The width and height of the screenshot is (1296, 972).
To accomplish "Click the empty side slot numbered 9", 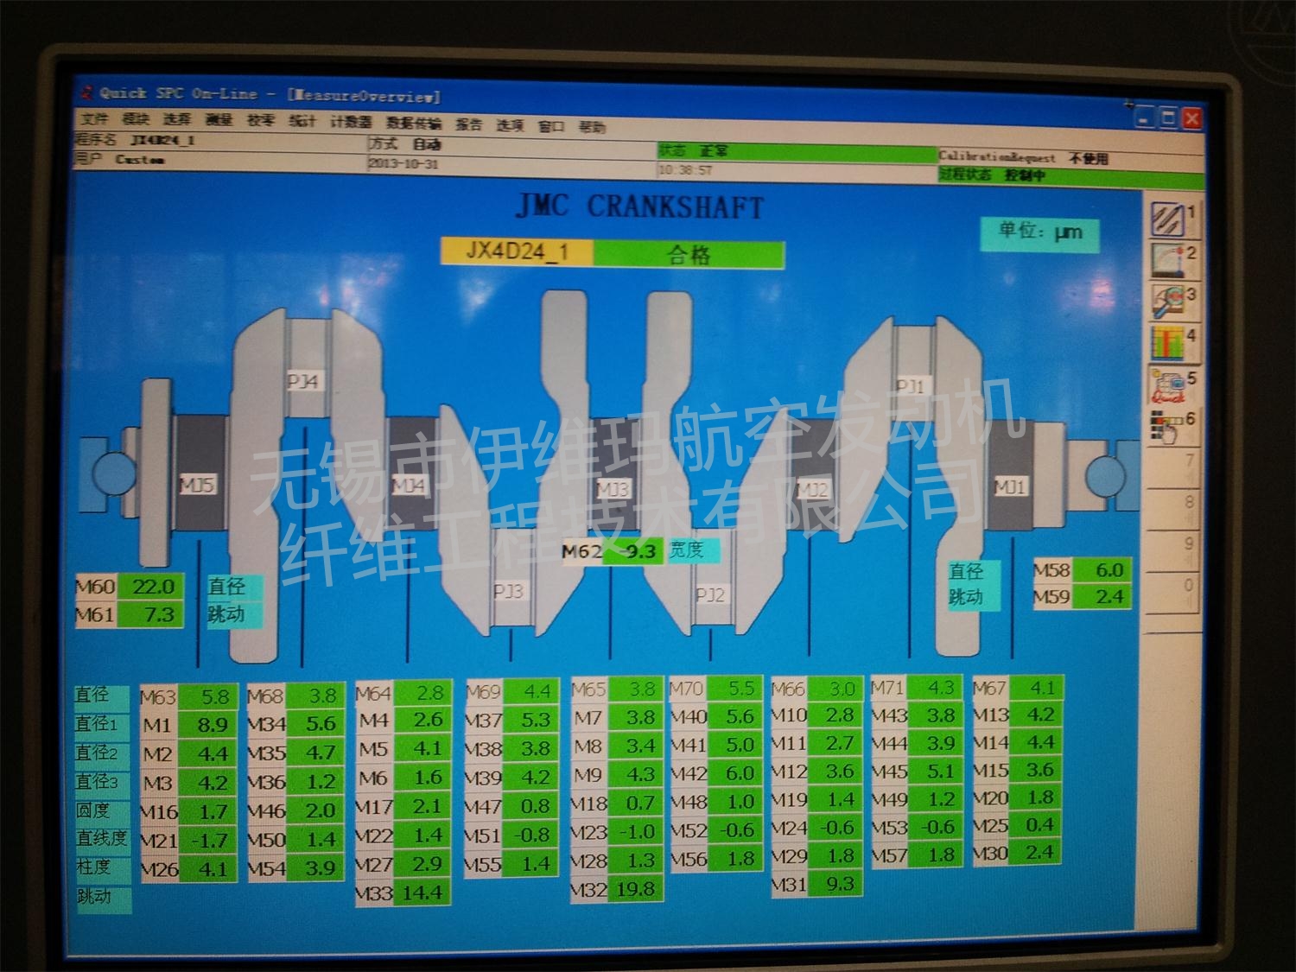I will (x=1173, y=551).
